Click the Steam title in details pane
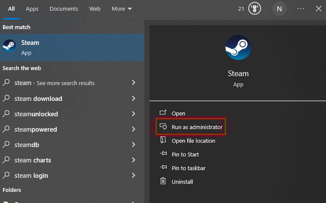The height and width of the screenshot is (203, 326). pos(238,74)
